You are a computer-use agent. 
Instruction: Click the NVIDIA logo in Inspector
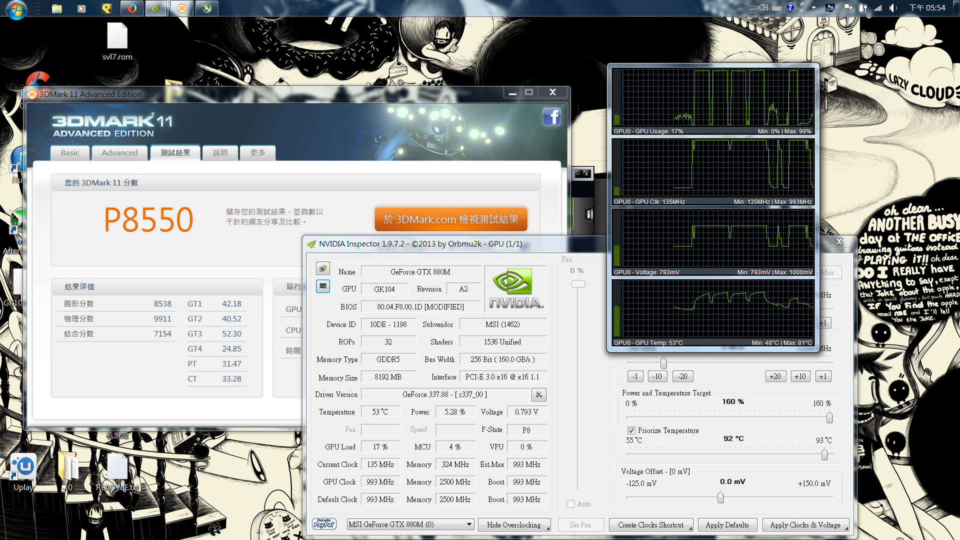515,288
